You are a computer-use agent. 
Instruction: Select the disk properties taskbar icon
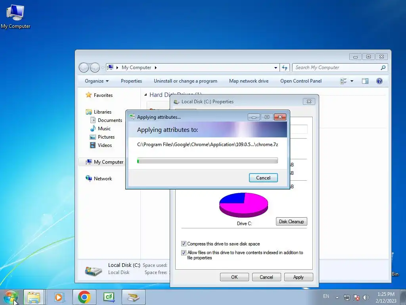(x=133, y=297)
